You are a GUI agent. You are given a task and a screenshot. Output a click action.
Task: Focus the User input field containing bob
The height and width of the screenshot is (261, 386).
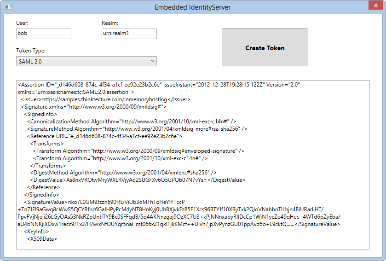(44, 34)
